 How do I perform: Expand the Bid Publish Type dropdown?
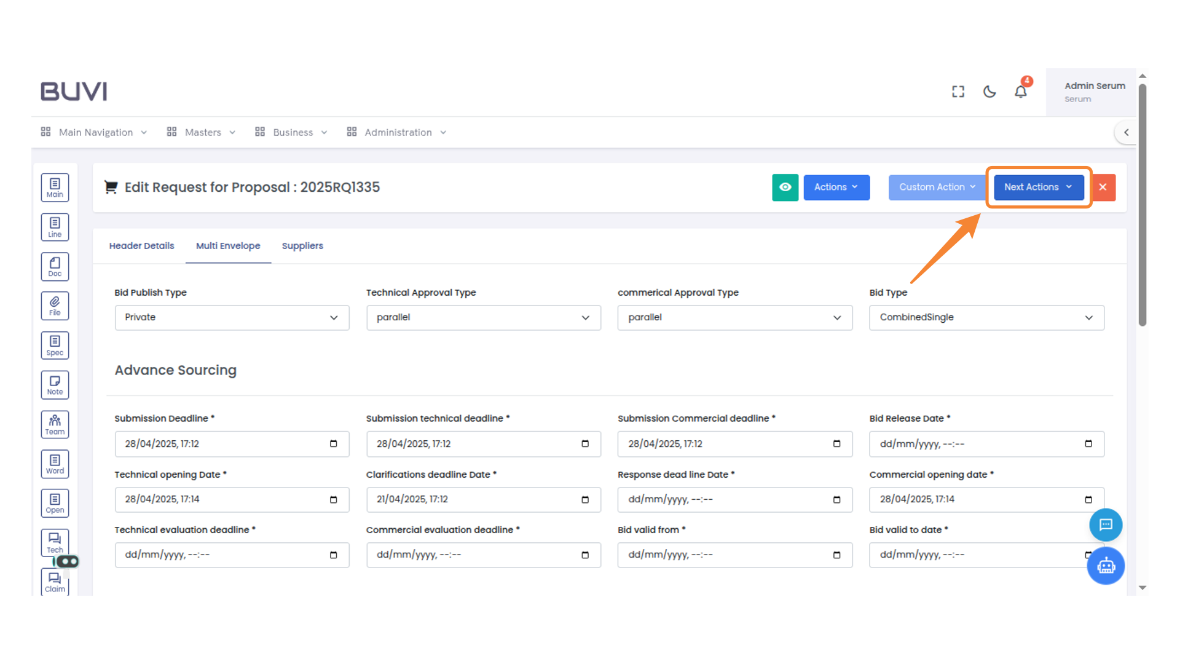pyautogui.click(x=232, y=318)
